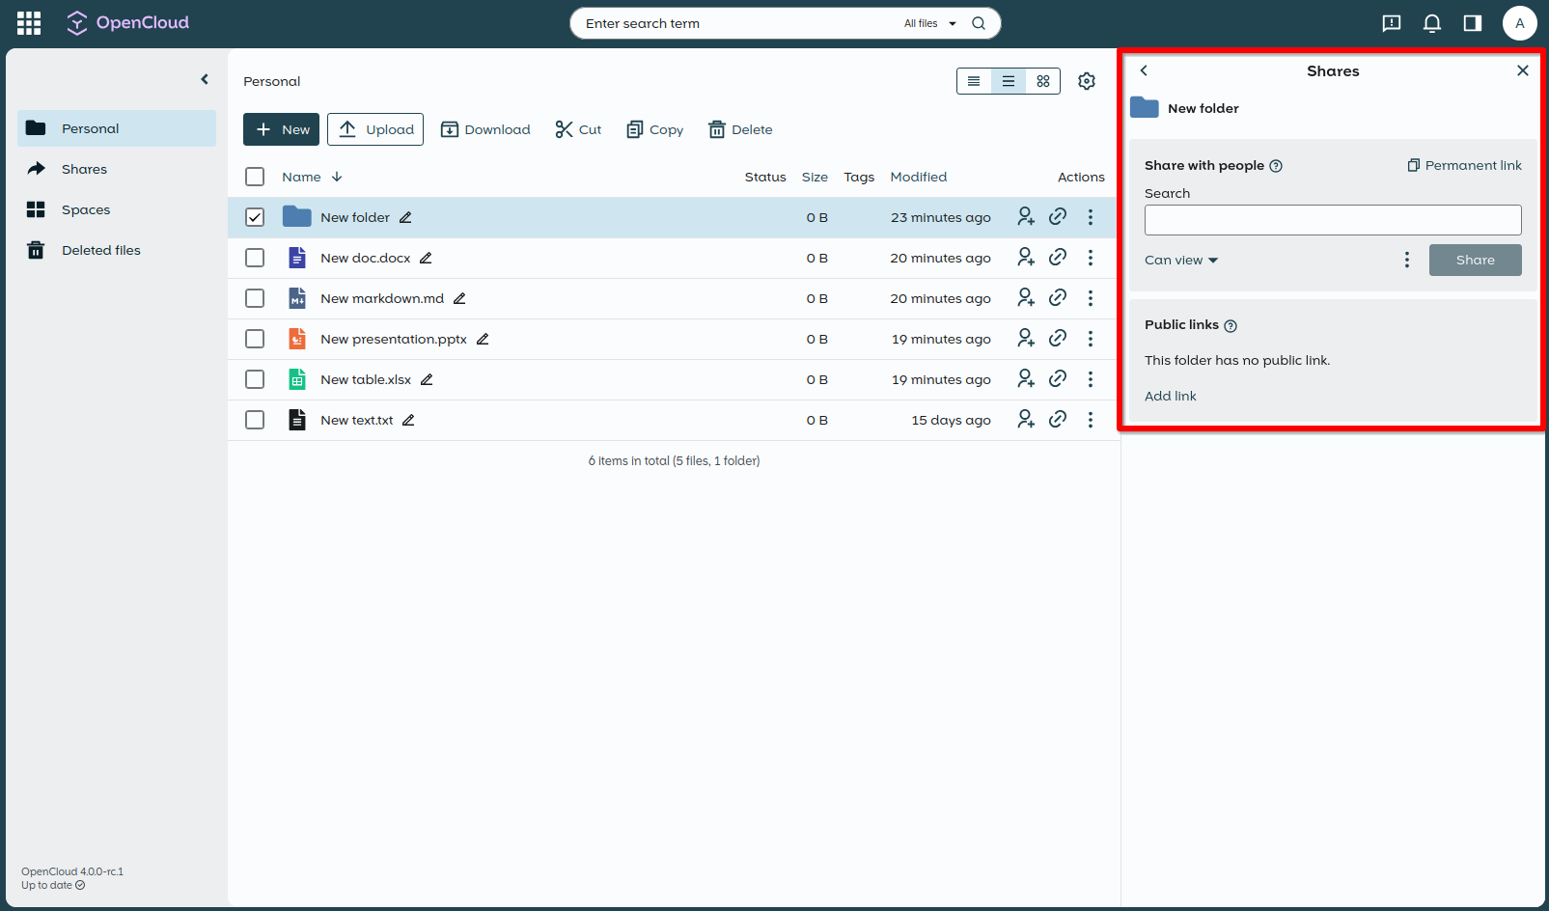Open the Can view permissions dropdown

1180,260
